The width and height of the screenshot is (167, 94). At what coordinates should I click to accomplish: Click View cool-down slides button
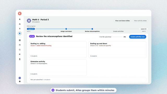(122, 21)
